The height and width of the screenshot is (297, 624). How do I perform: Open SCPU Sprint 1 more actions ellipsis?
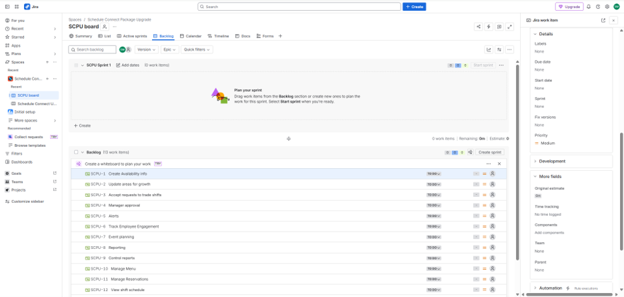click(x=501, y=65)
